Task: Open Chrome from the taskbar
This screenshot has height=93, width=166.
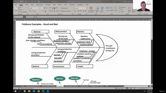Action: point(39,91)
